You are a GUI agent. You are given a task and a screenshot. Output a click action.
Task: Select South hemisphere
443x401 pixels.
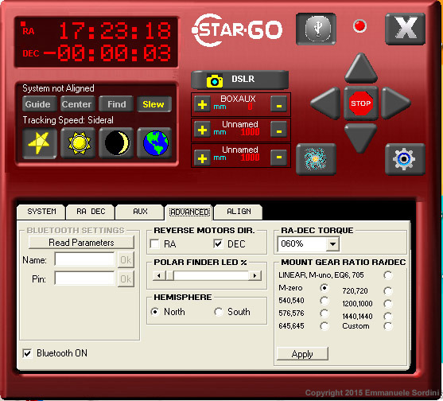click(x=219, y=312)
